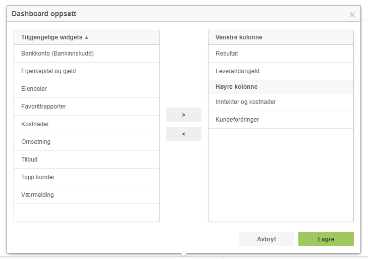Select the Tilbud widget
Screen dimensions: 368x259
(87, 160)
